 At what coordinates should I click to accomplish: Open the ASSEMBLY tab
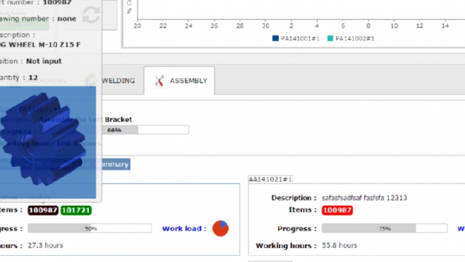(x=180, y=81)
